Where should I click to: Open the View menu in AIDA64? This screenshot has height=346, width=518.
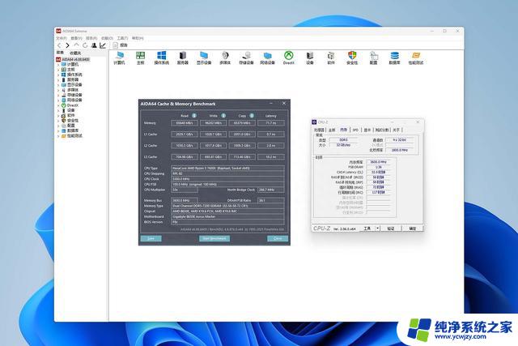pos(76,38)
